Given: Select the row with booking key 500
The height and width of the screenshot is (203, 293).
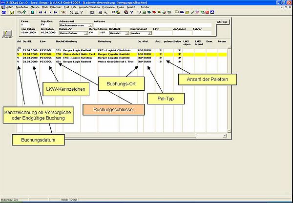Looking at the screenshot, I should (x=122, y=58).
